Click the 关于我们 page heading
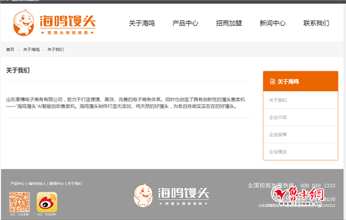Image resolution: width=346 pixels, height=220 pixels. pyautogui.click(x=18, y=70)
